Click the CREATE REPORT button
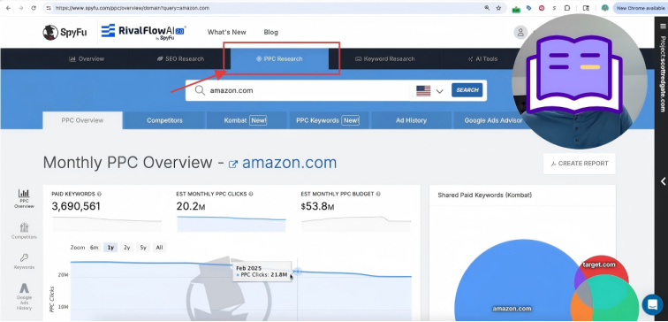668x322 pixels. [x=579, y=164]
